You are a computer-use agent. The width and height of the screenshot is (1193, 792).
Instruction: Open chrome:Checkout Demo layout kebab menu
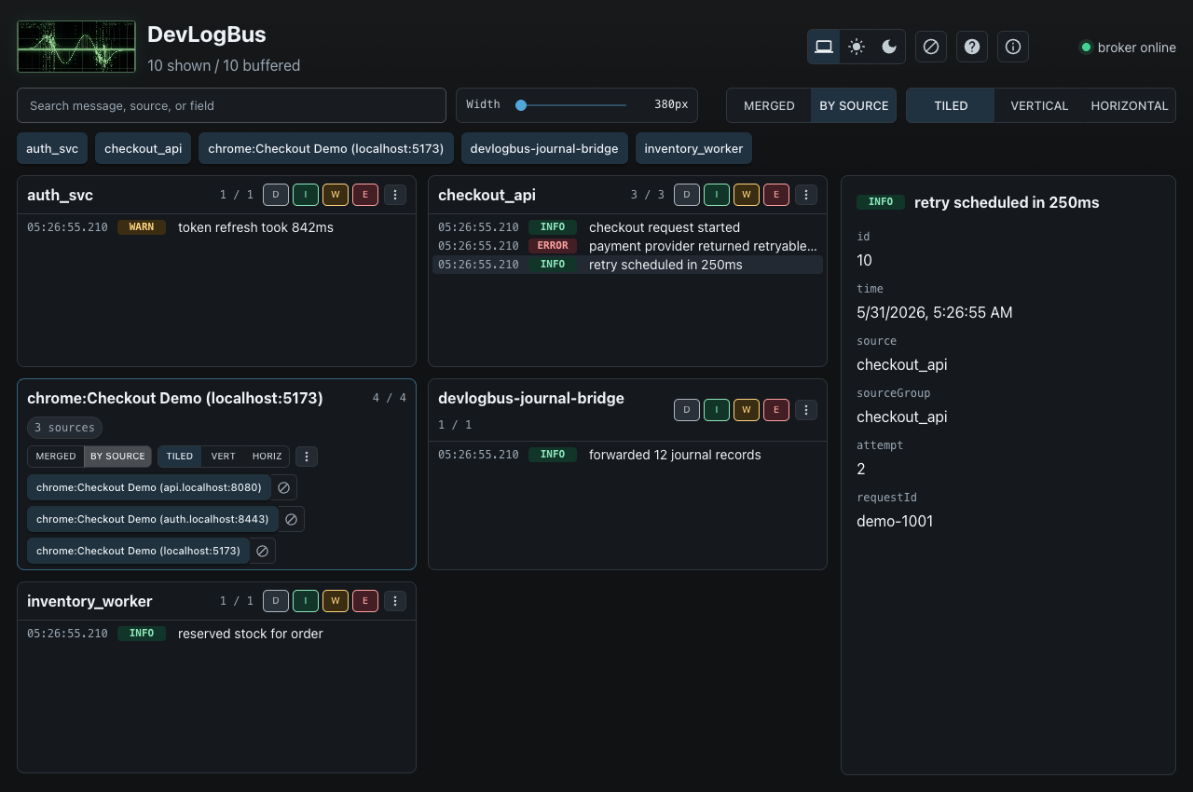[307, 457]
